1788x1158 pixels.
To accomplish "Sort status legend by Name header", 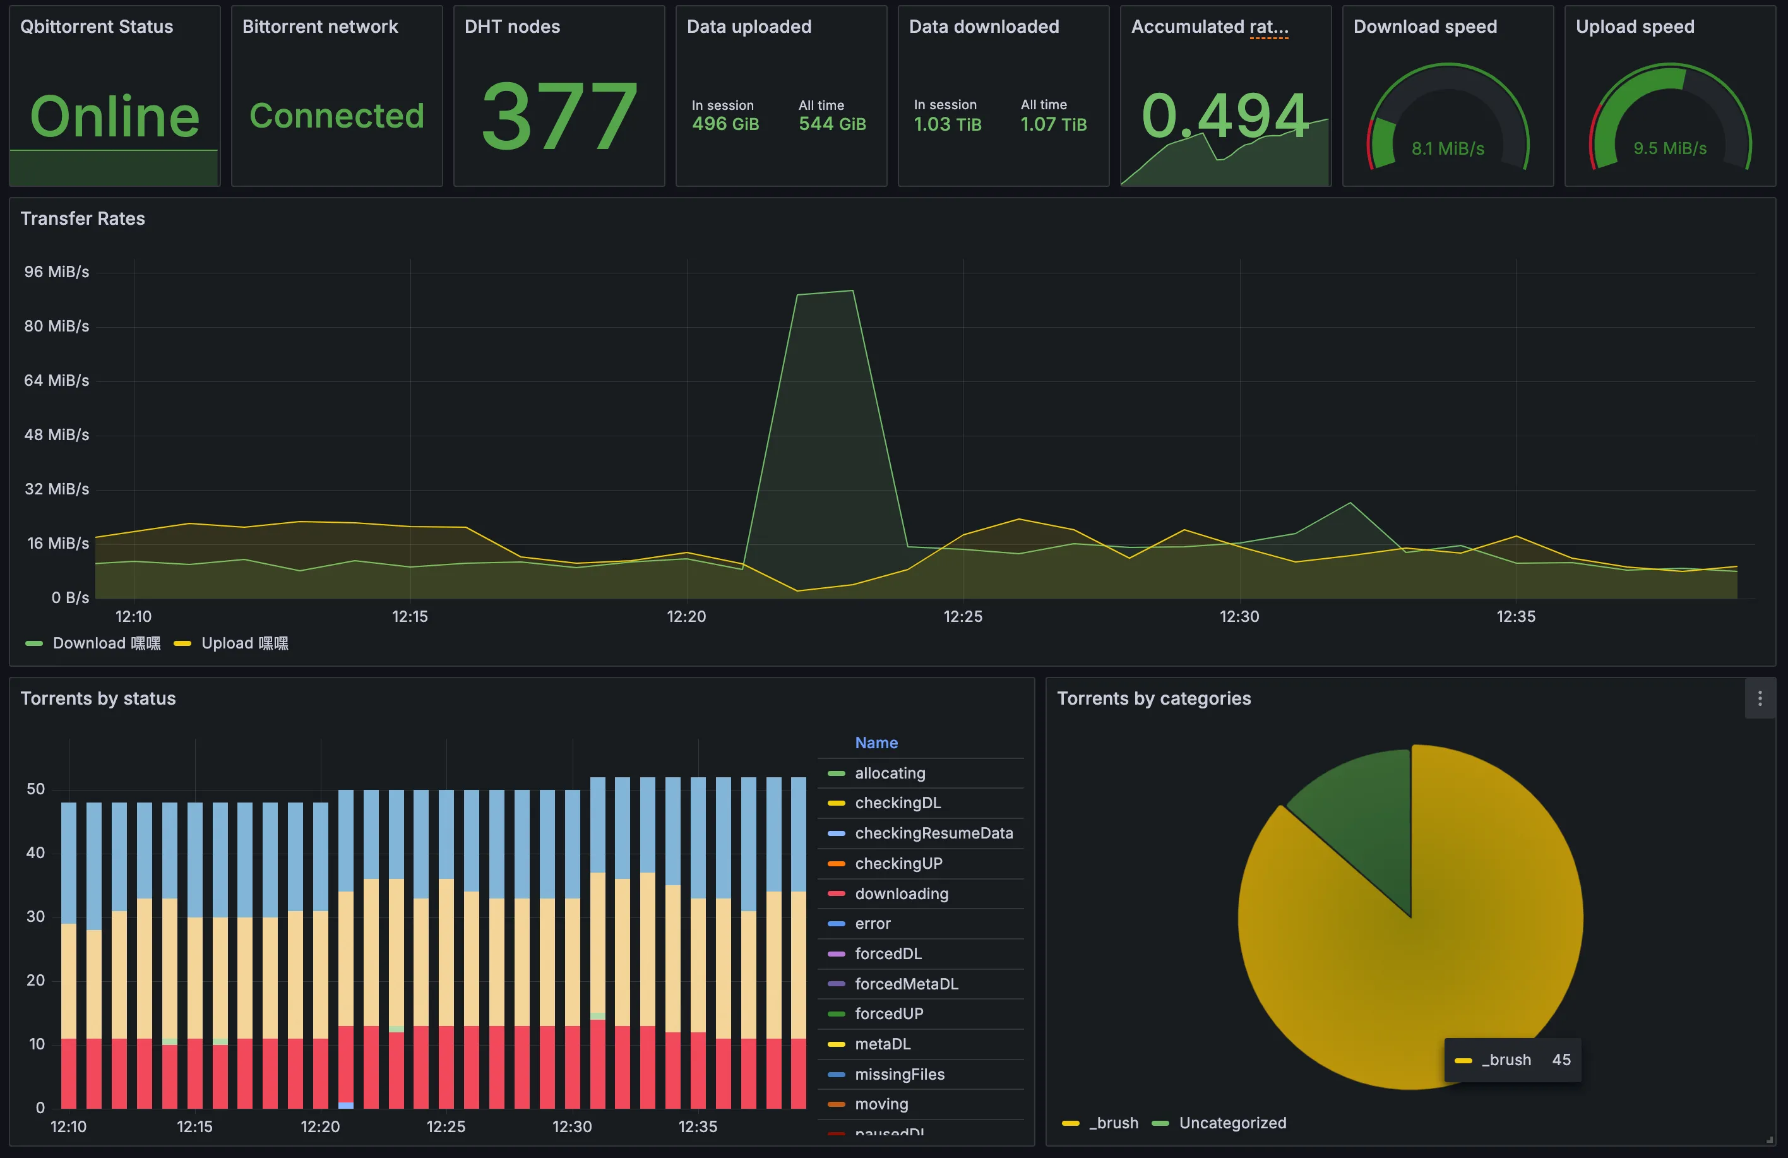I will pyautogui.click(x=876, y=743).
